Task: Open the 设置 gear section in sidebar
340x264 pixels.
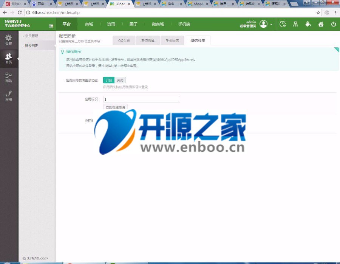Action: pos(9,40)
